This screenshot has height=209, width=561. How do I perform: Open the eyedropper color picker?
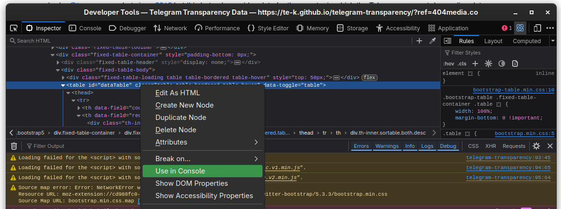coord(432,41)
